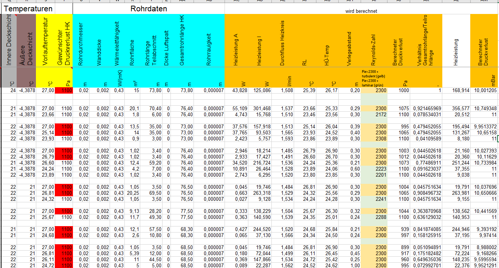499x268 pixels.
Task: Select the Rohrdaten section header
Action: (149, 8)
